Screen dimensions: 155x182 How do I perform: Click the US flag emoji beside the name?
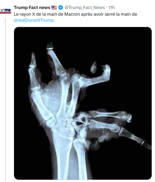(x=54, y=8)
